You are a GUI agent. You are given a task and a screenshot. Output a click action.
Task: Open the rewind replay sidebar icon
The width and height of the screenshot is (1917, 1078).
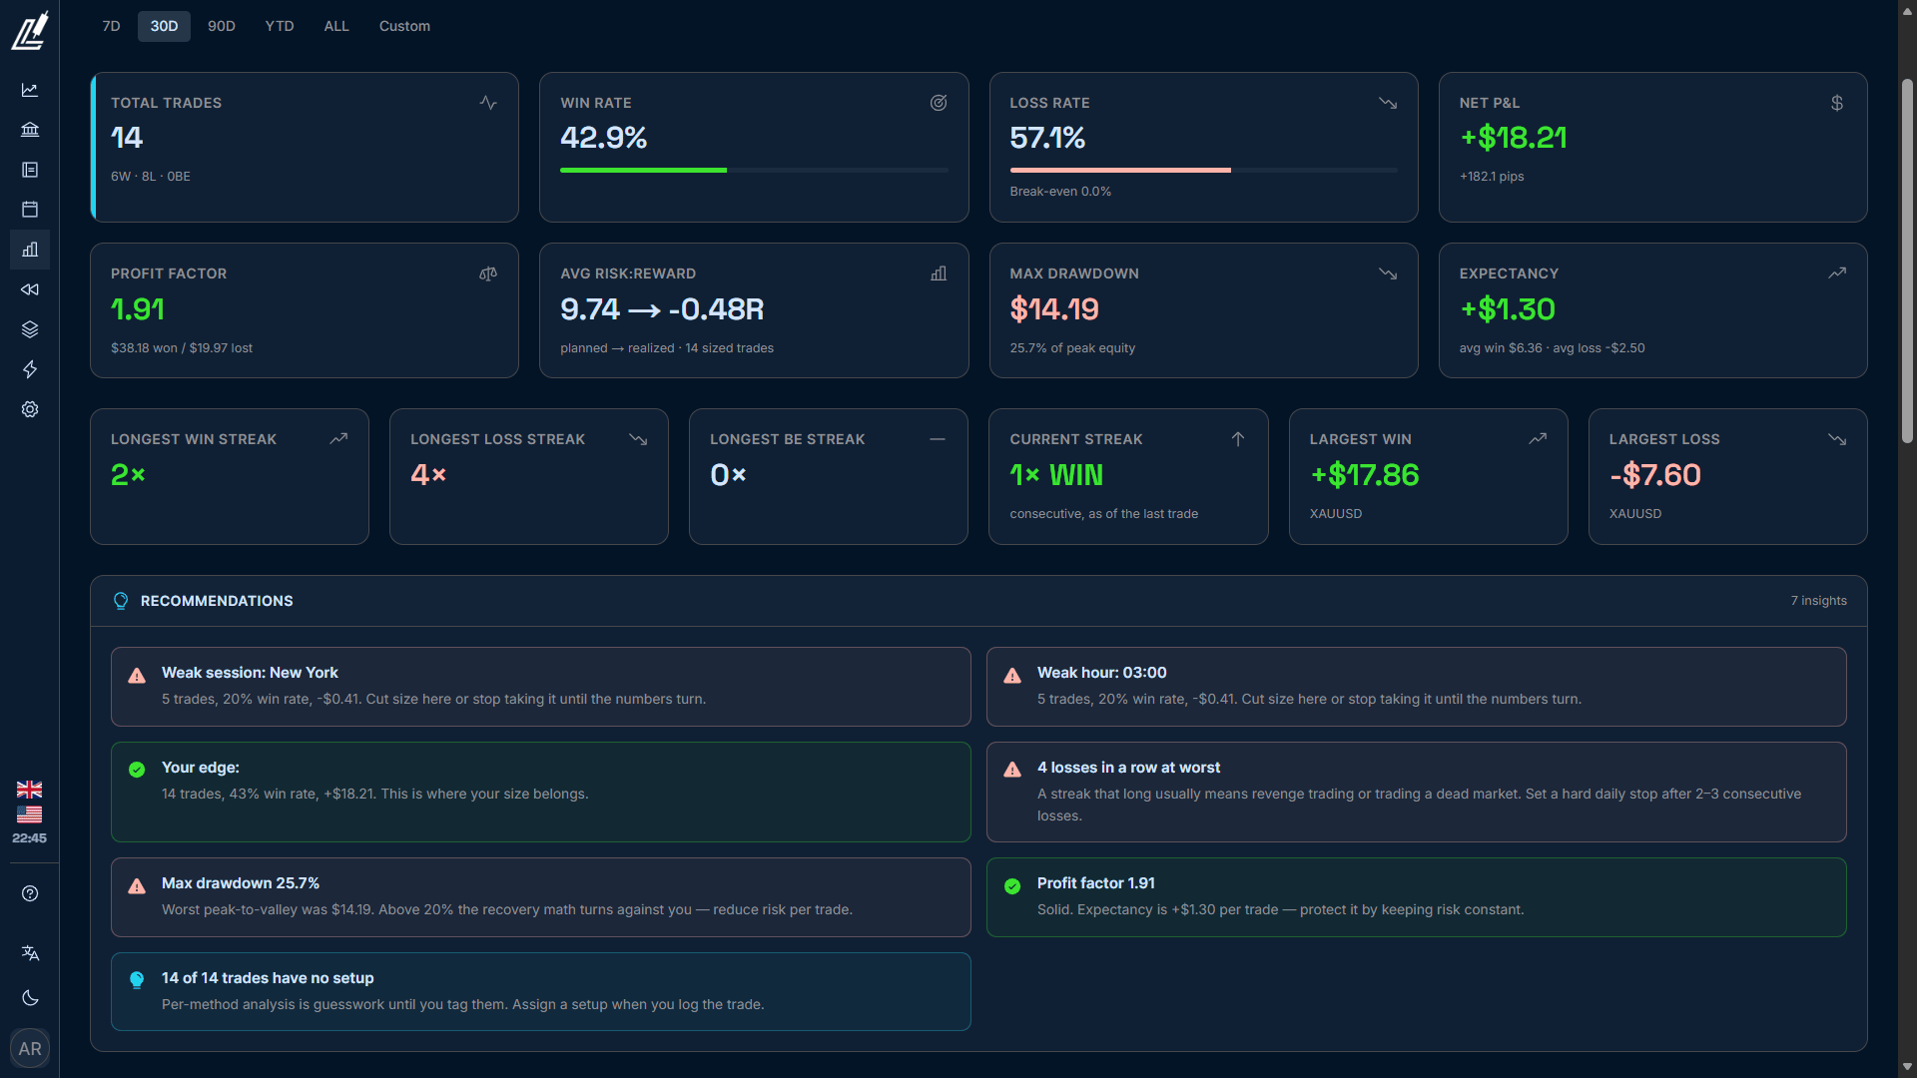pyautogui.click(x=30, y=289)
